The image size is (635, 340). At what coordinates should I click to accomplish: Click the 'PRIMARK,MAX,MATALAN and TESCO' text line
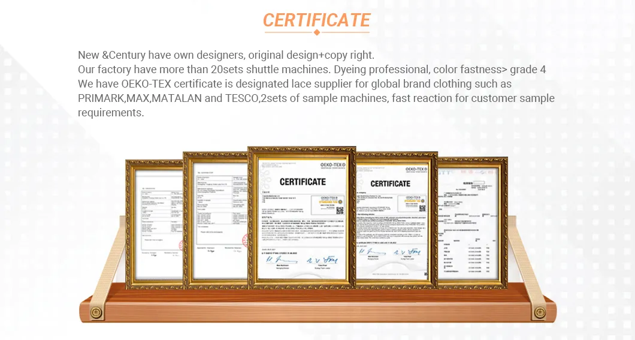tap(316, 98)
